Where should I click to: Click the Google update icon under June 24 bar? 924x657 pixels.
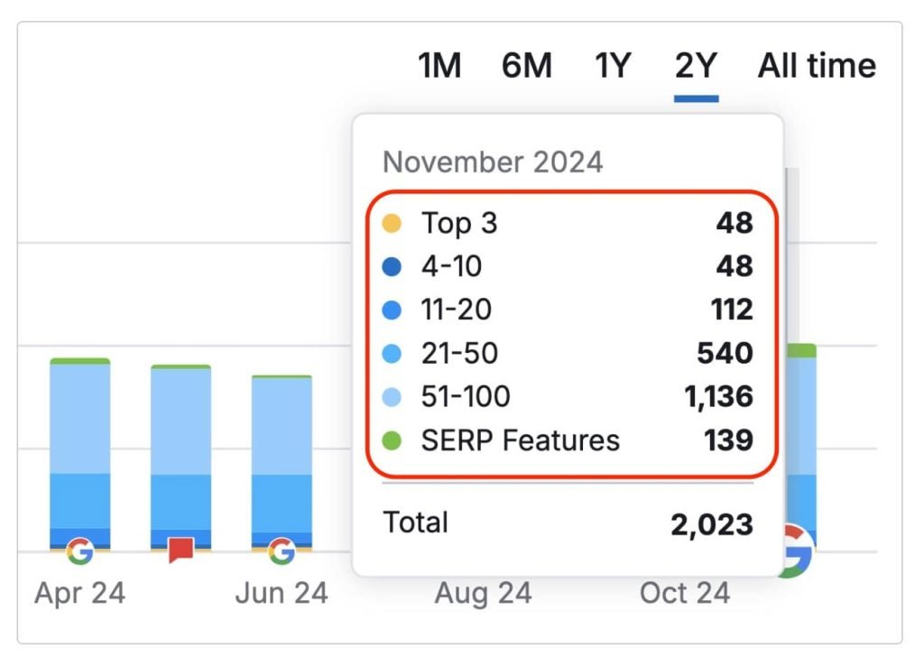coord(282,550)
